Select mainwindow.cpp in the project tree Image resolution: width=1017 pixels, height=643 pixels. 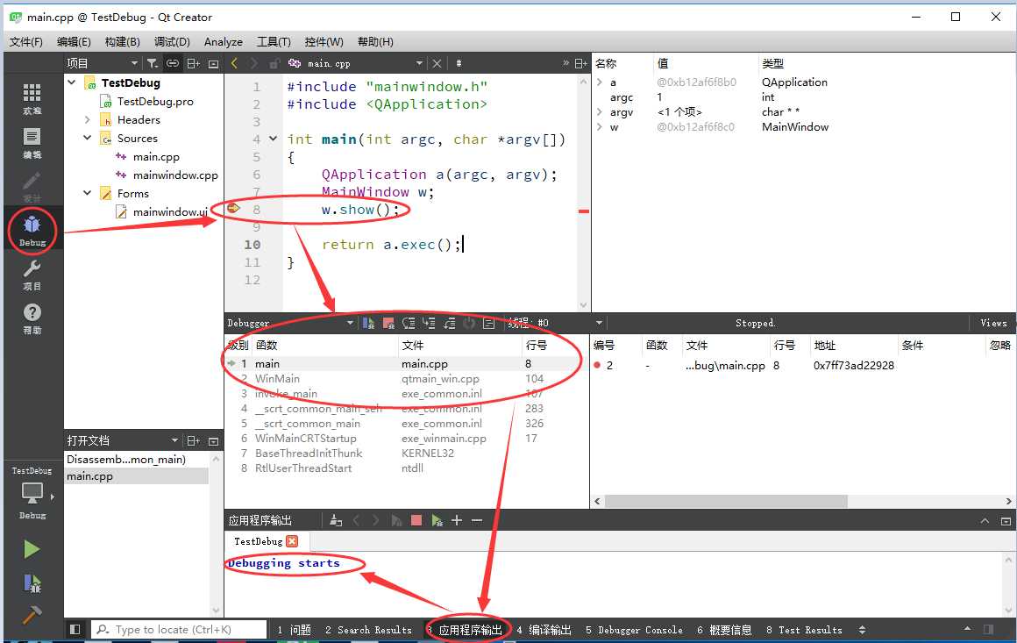[175, 175]
